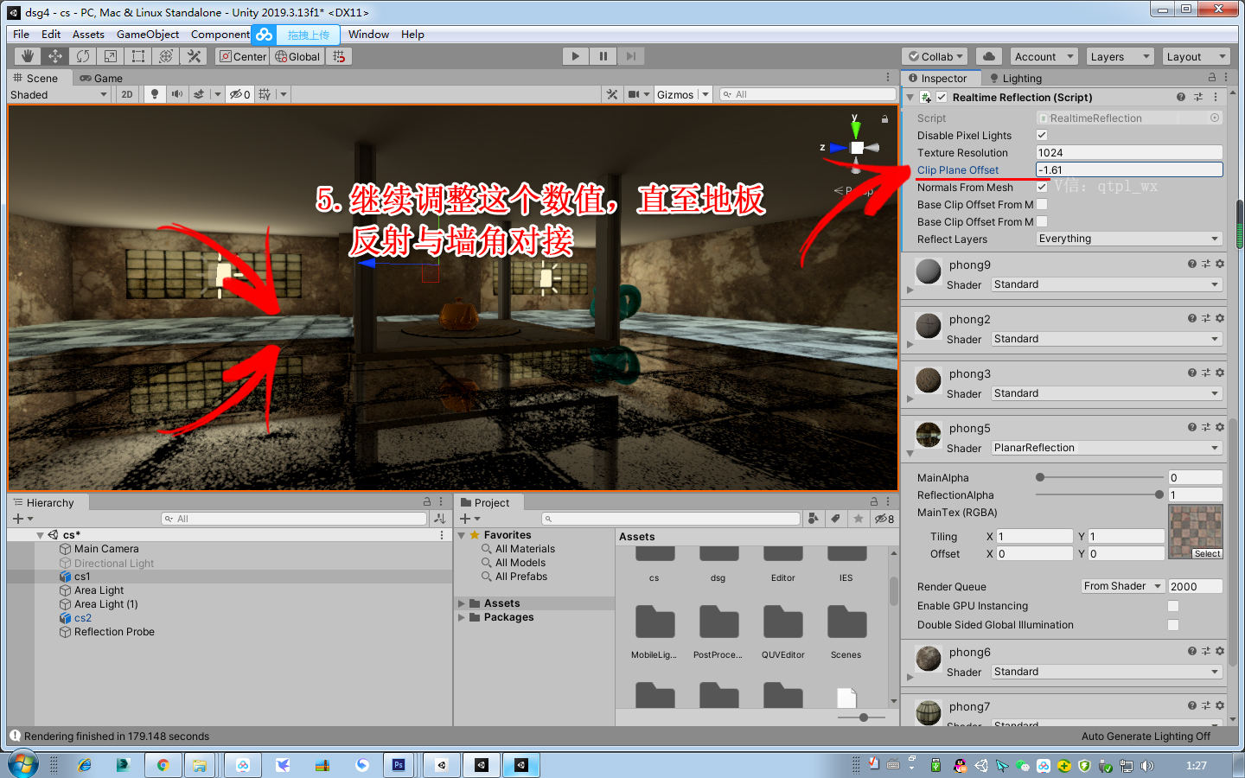Adjust the ReflectionAlpha slider

1100,494
